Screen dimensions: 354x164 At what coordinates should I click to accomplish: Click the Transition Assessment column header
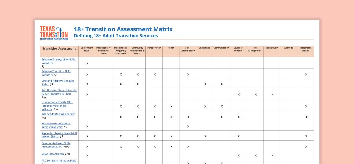tap(58, 49)
